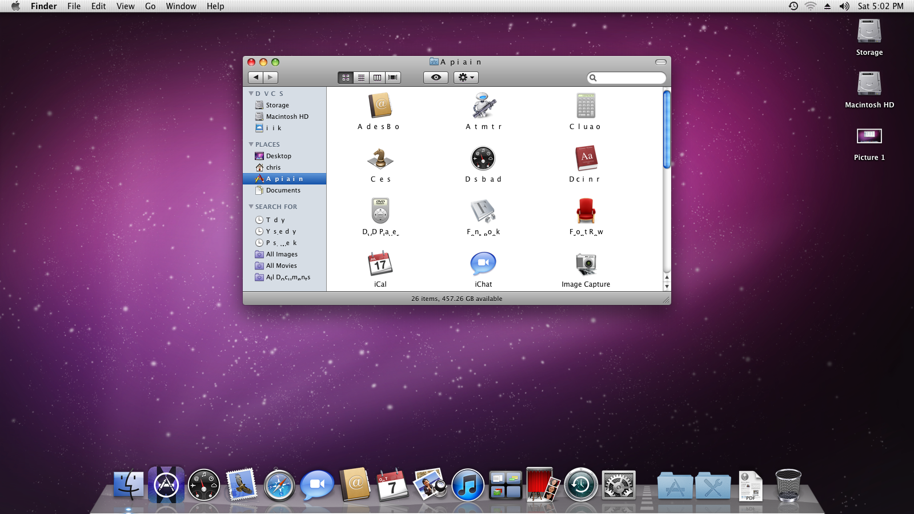Select Documents in the sidebar

pyautogui.click(x=283, y=190)
